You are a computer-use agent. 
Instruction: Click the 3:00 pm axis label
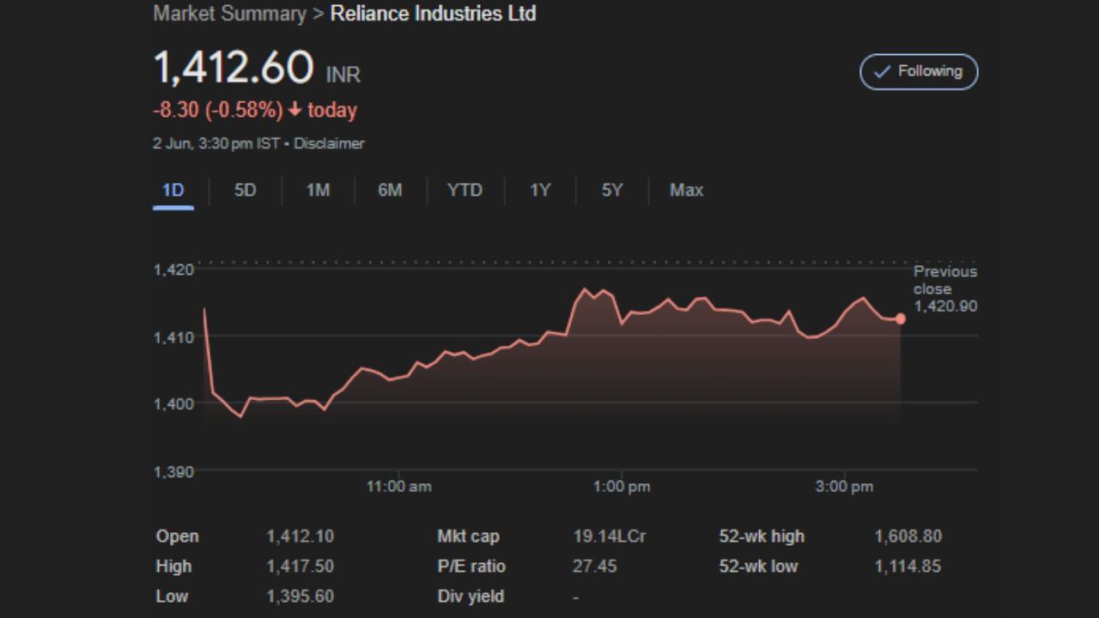coord(845,487)
